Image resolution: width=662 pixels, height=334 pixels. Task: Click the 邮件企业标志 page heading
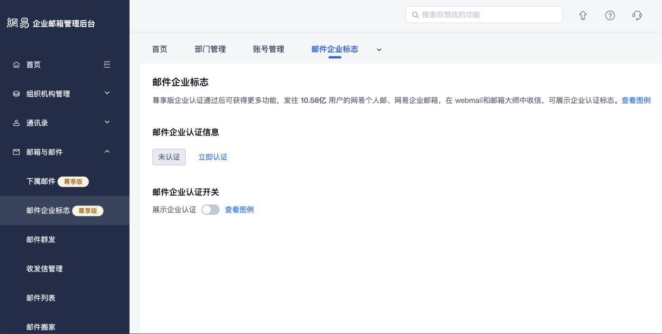point(181,83)
